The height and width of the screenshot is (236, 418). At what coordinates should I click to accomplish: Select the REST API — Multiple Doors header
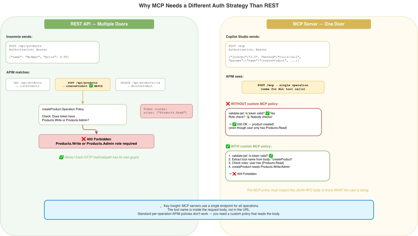[x=99, y=24]
